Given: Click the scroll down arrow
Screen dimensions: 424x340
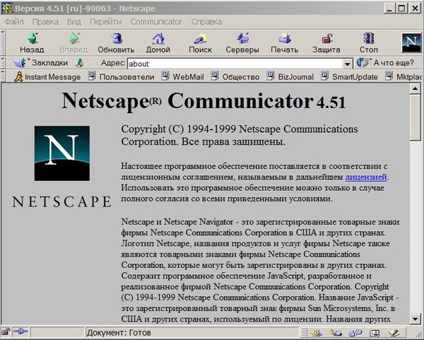Looking at the screenshot, I should [415, 318].
